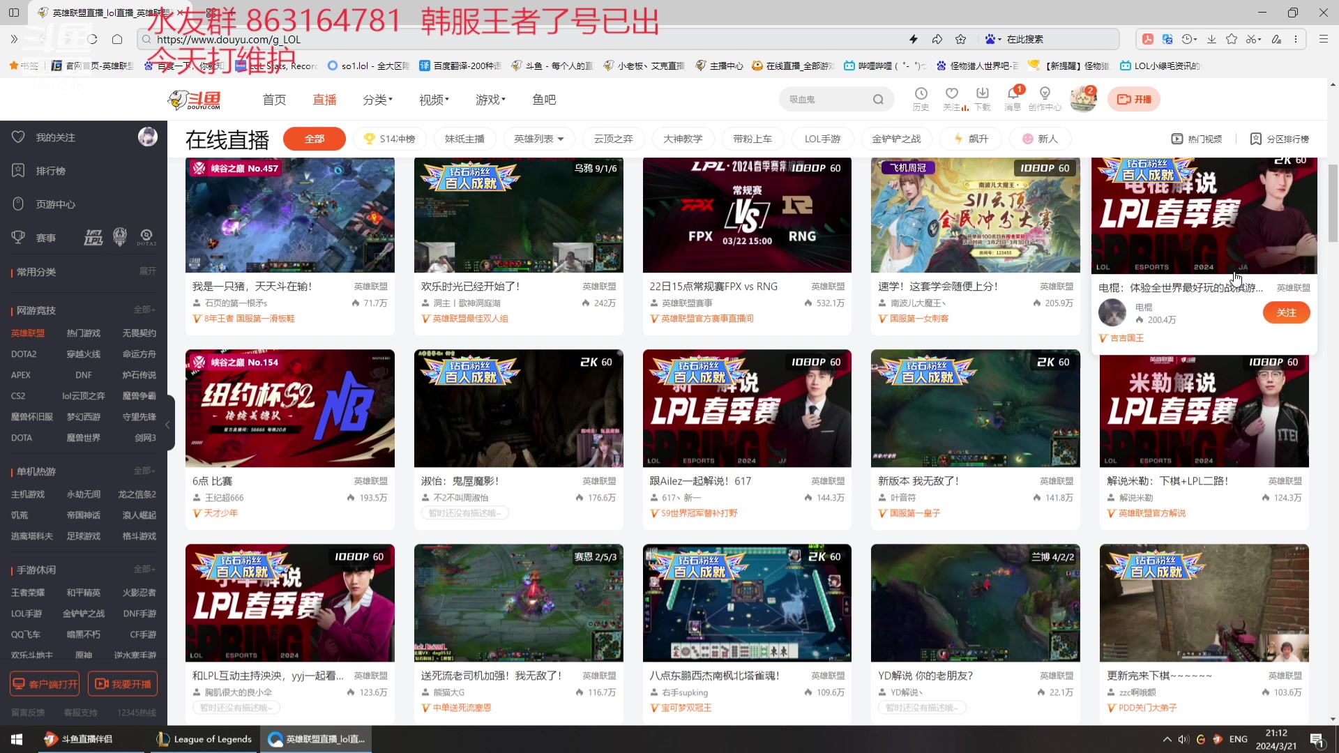The image size is (1339, 753).
Task: Open the 英雄联盟表 filter dropdown
Action: 538,139
